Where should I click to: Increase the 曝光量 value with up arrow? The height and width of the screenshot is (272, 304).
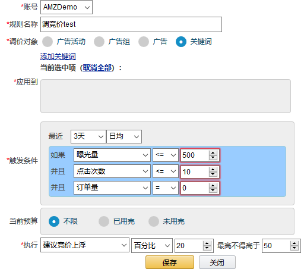[x=213, y=153]
